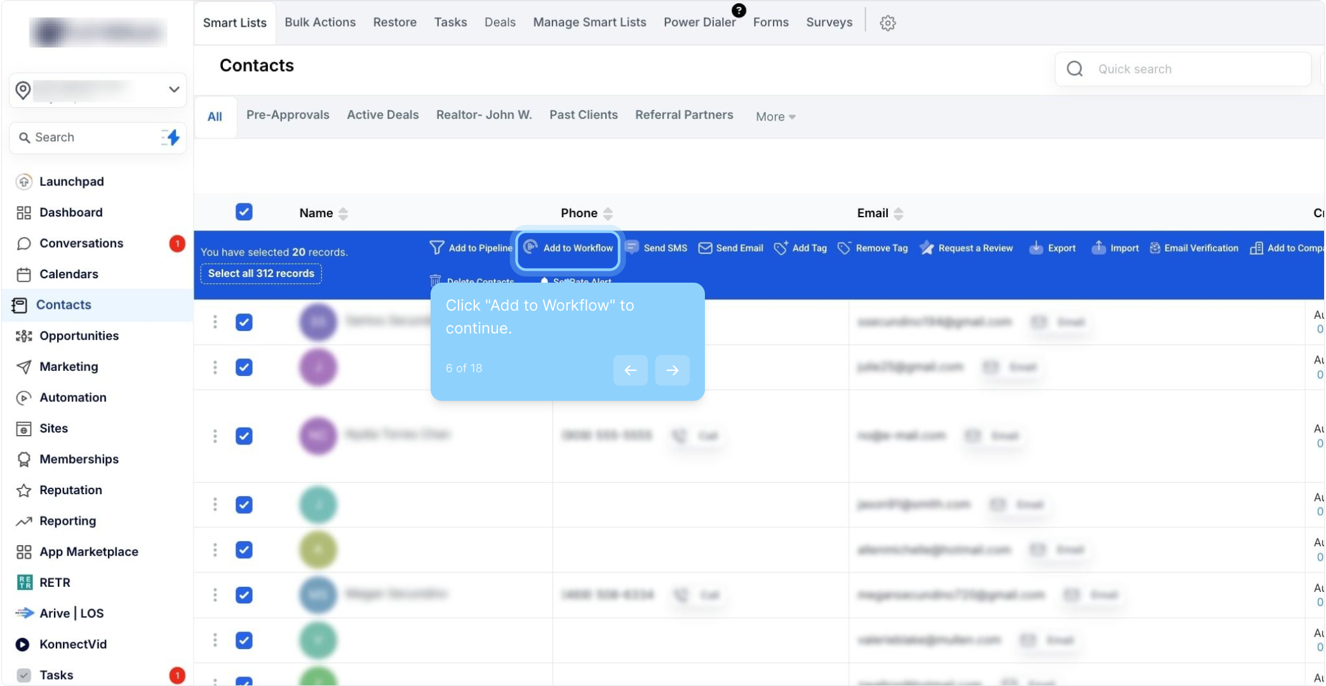Click Select all 312 records button
The height and width of the screenshot is (686, 1326).
point(261,273)
